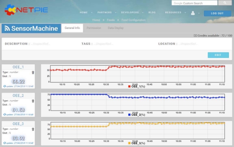Click the LOG OUT button
Image resolution: width=234 pixels, height=147 pixels.
(x=218, y=13)
